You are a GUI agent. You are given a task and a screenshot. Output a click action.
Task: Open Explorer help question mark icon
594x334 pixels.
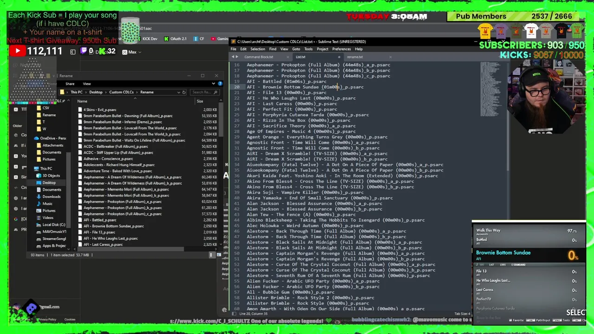coord(220,84)
